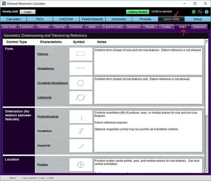Switch to the Thermal sub-tab
211x181 pixels.
point(59,27)
